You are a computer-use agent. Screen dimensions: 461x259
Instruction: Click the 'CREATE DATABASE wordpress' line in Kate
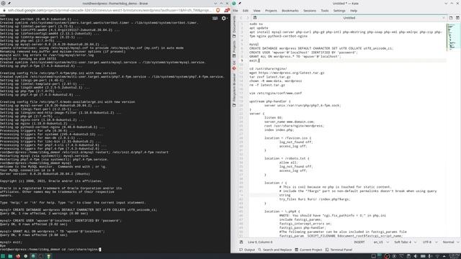tap(321, 48)
